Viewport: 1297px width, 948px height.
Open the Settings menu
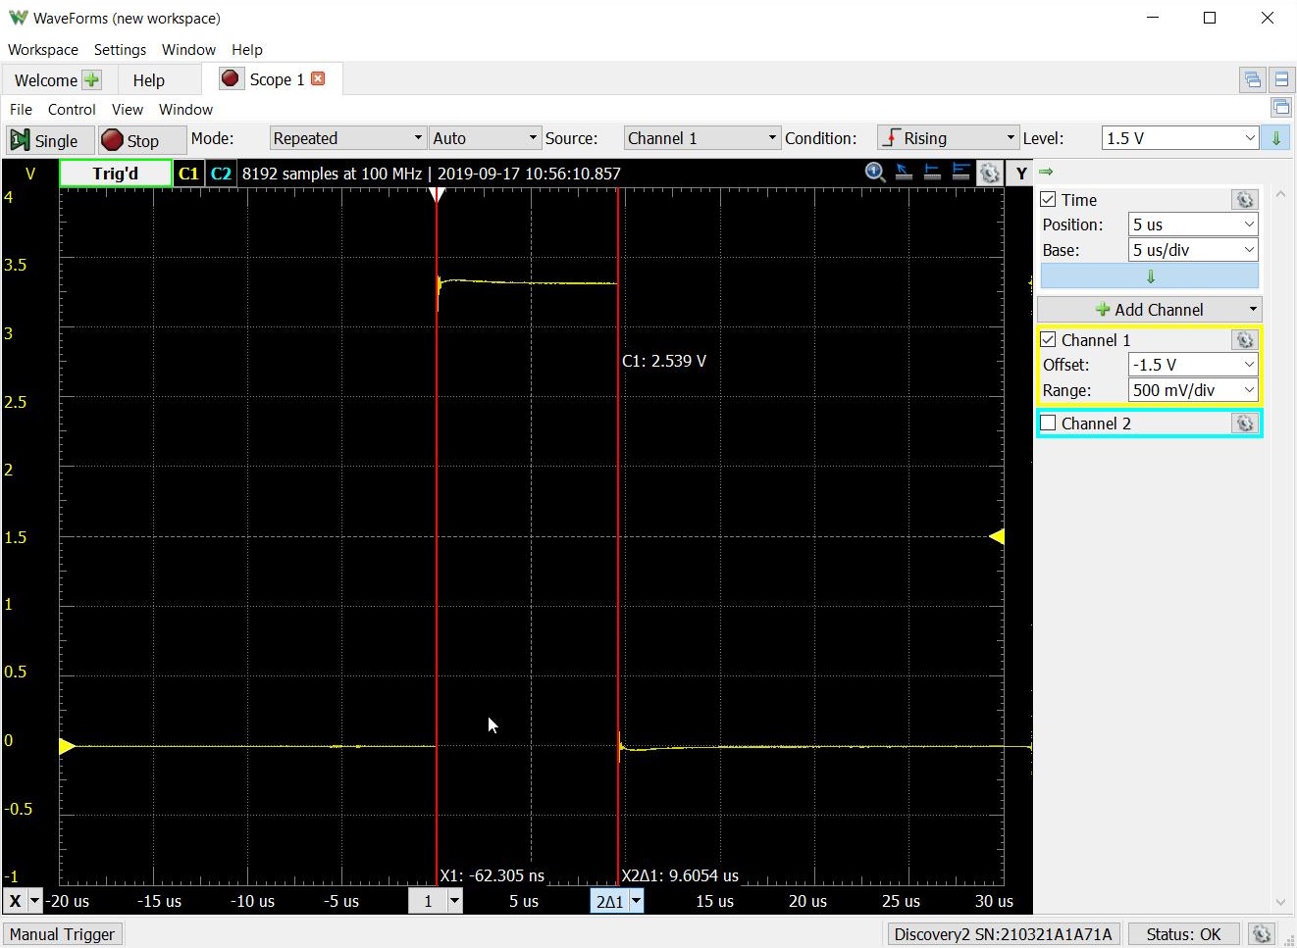pos(120,49)
